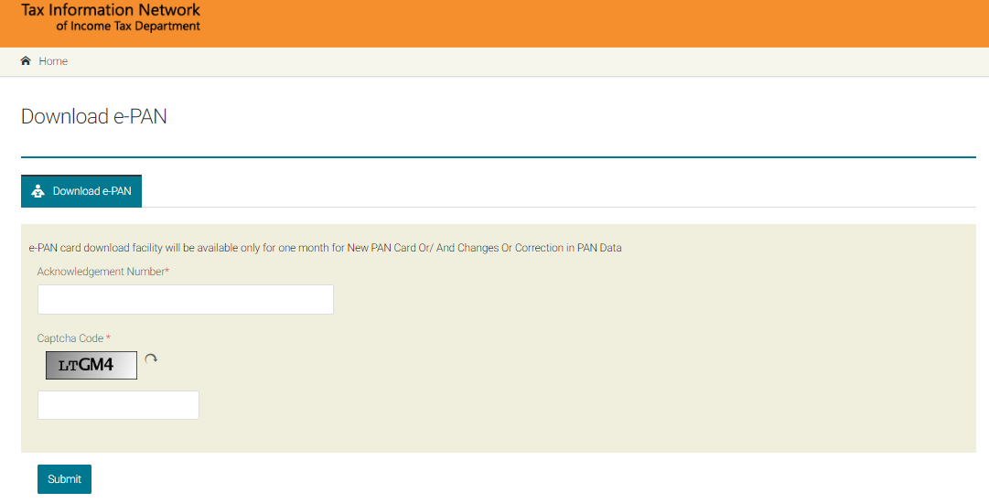
Task: Click the Home house icon
Action: [26, 60]
